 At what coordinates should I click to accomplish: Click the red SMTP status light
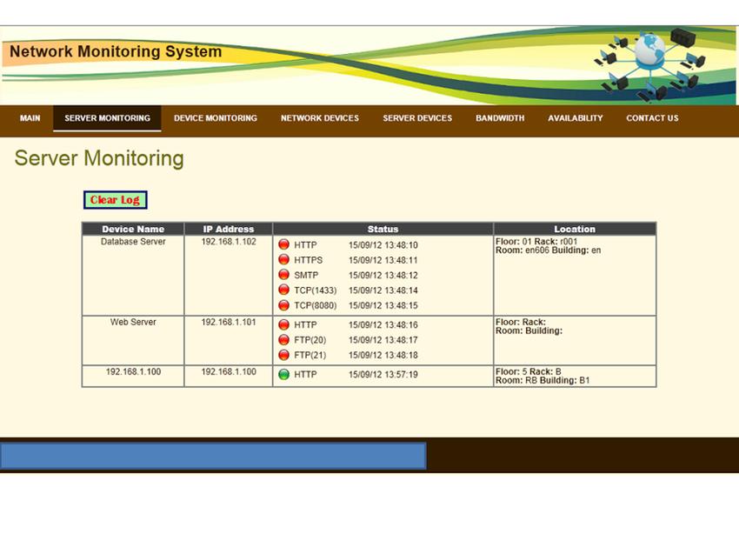click(284, 275)
